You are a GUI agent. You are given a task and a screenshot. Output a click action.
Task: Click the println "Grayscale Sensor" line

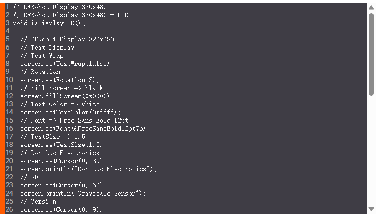pos(83,193)
